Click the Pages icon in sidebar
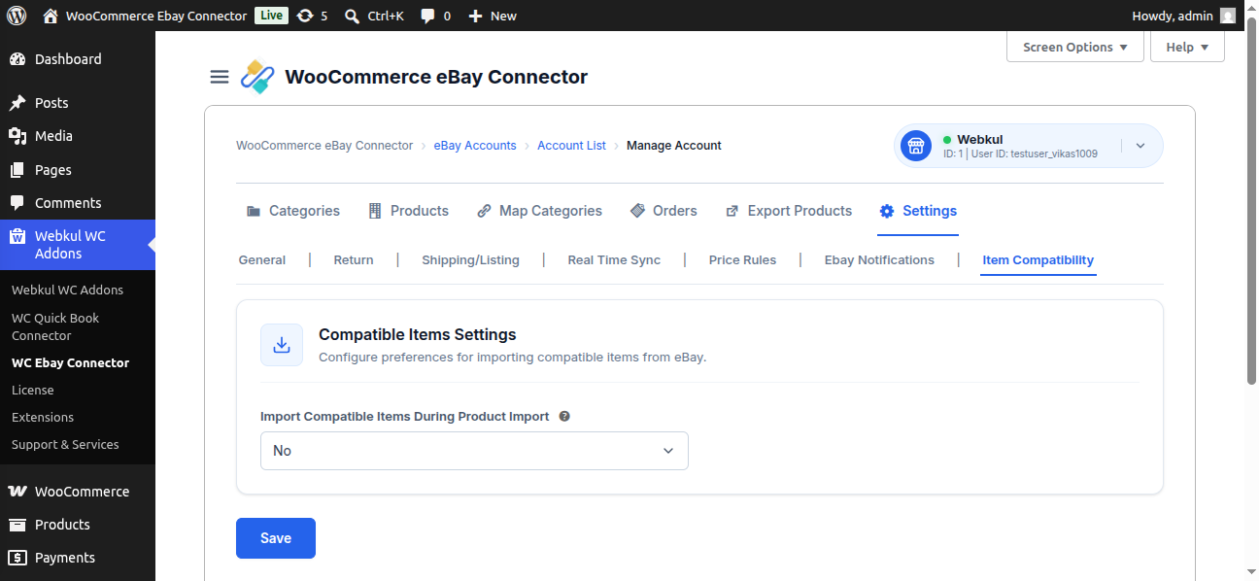The width and height of the screenshot is (1259, 581). point(17,170)
